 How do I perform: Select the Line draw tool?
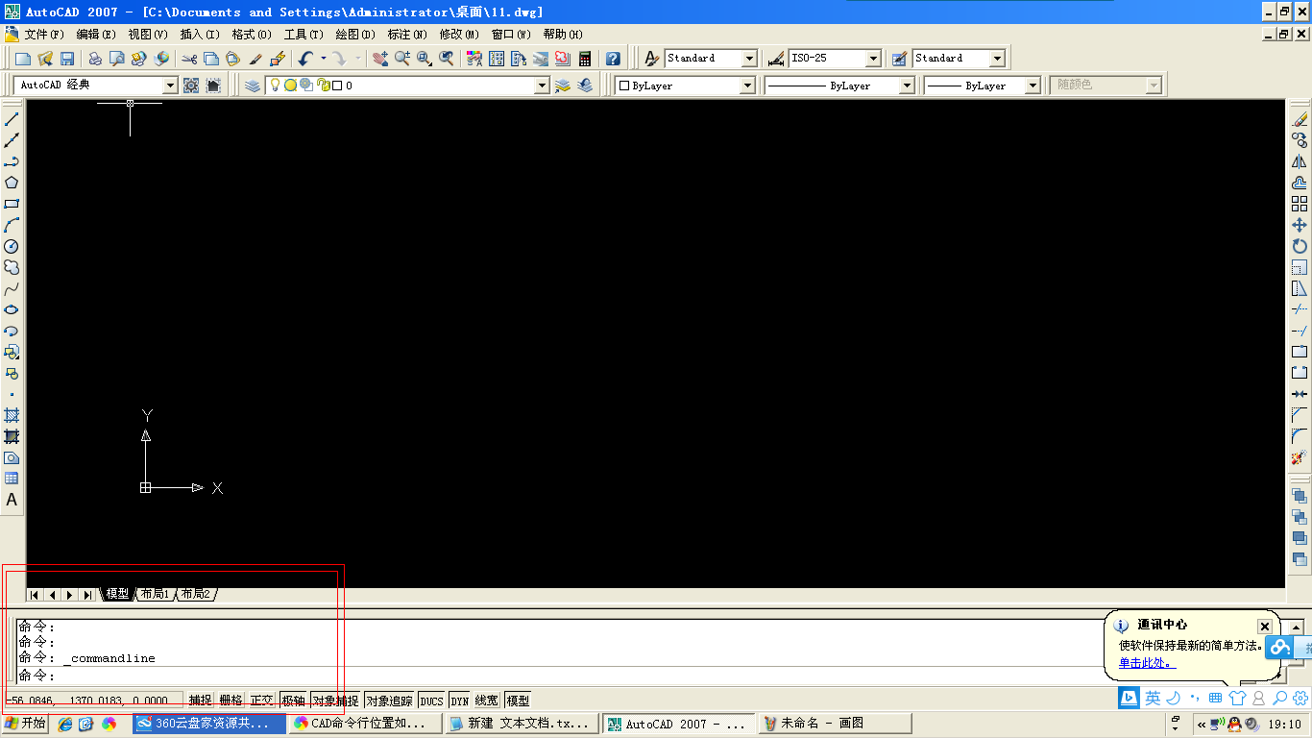click(12, 119)
